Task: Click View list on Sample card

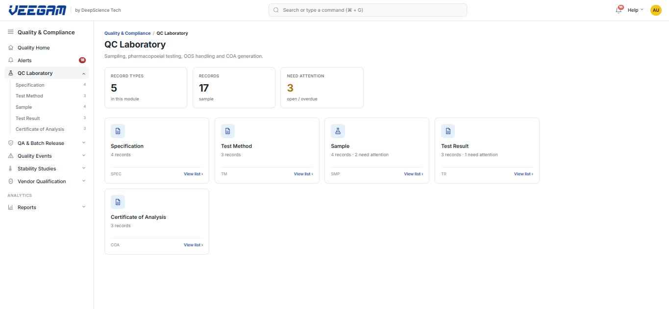Action: (414, 174)
